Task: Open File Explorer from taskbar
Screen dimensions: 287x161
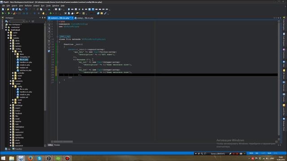Action: coord(12,158)
